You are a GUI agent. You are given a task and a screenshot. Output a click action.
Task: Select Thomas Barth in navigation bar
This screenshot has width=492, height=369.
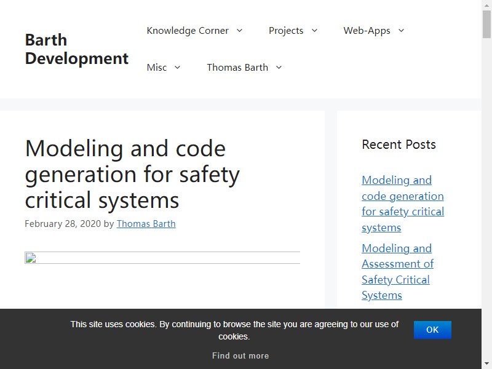pos(237,67)
